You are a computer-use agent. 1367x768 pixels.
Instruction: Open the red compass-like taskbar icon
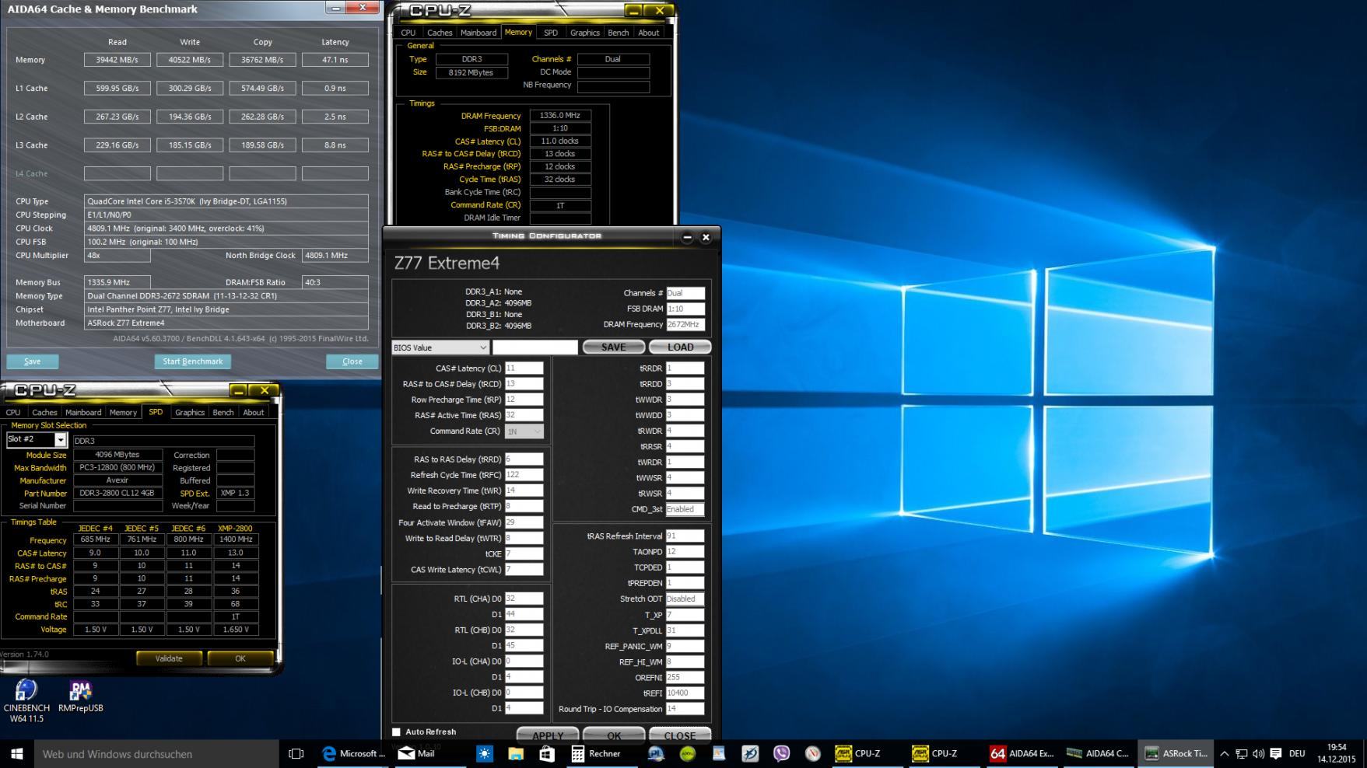tap(813, 753)
